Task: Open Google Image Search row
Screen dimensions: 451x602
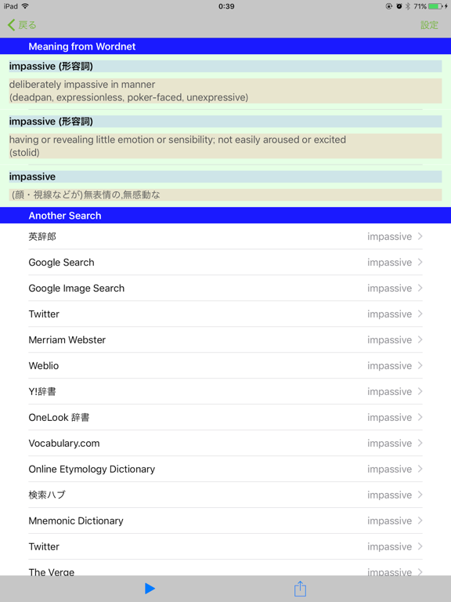Action: [225, 288]
